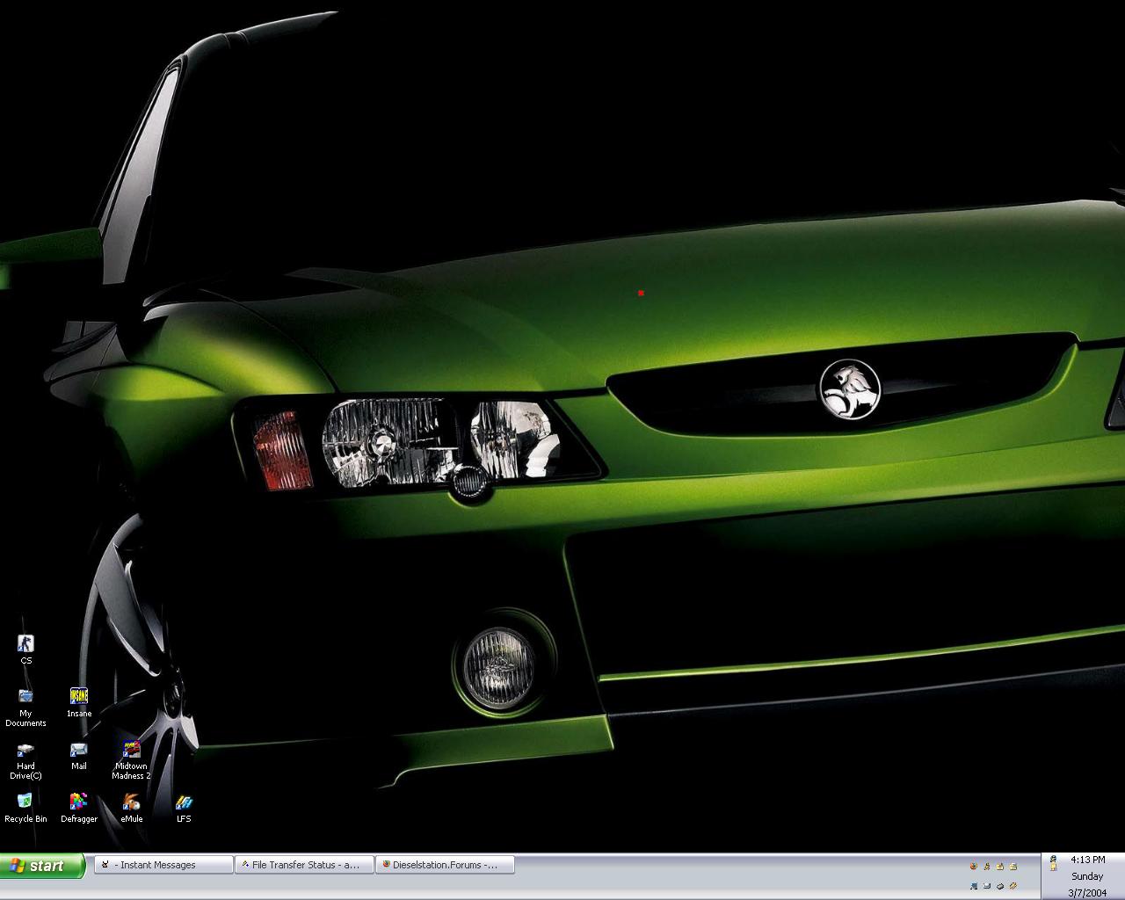Launch the eMule desktop shortcut

131,802
